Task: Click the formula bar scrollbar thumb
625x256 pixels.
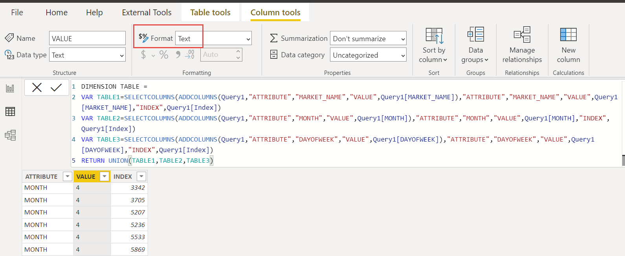Action: (x=623, y=160)
